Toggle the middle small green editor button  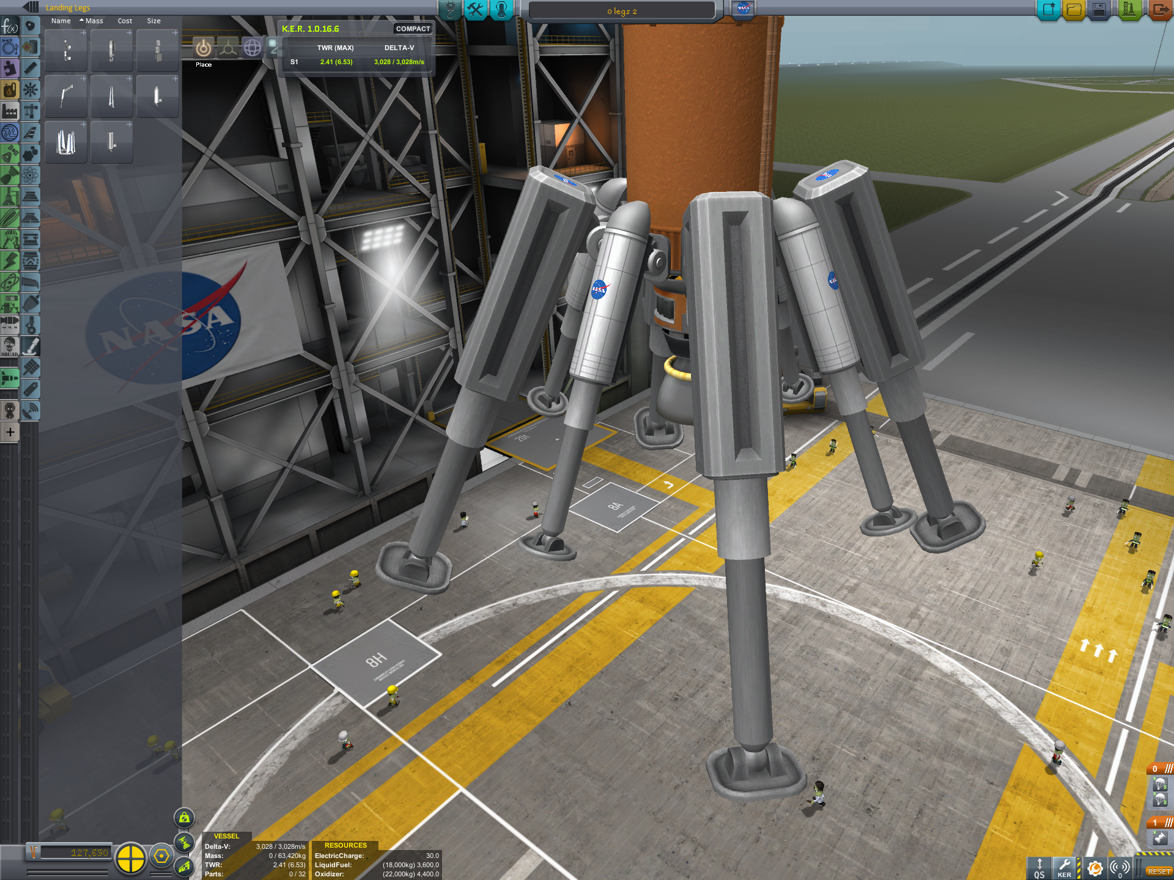[184, 842]
